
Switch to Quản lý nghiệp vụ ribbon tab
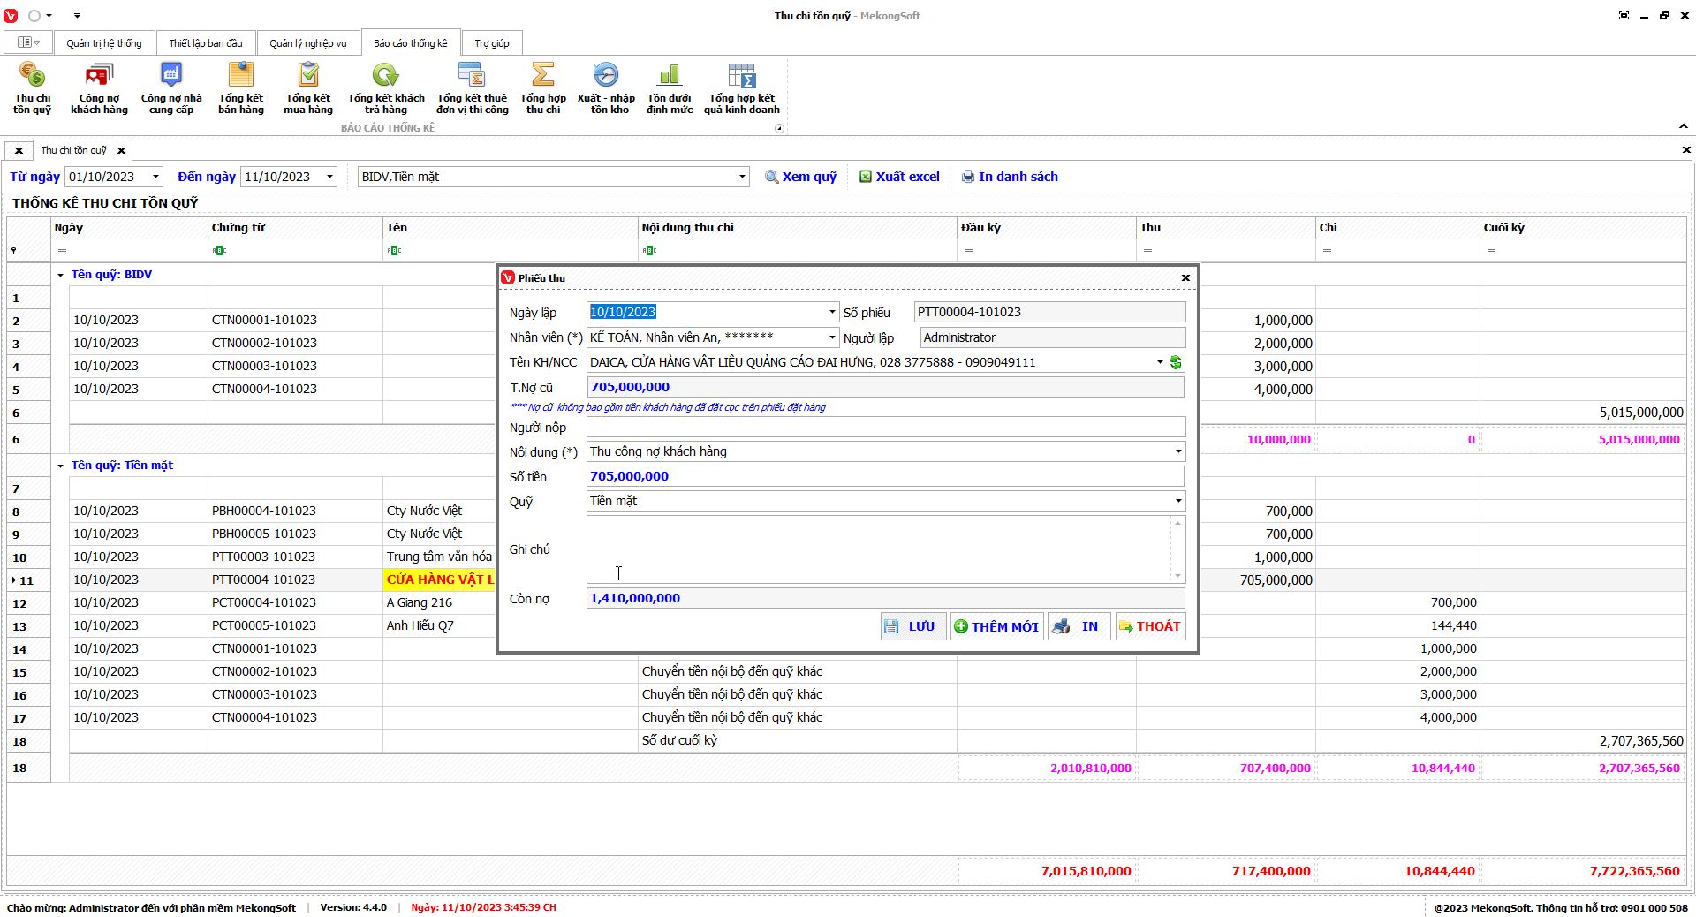click(x=308, y=43)
